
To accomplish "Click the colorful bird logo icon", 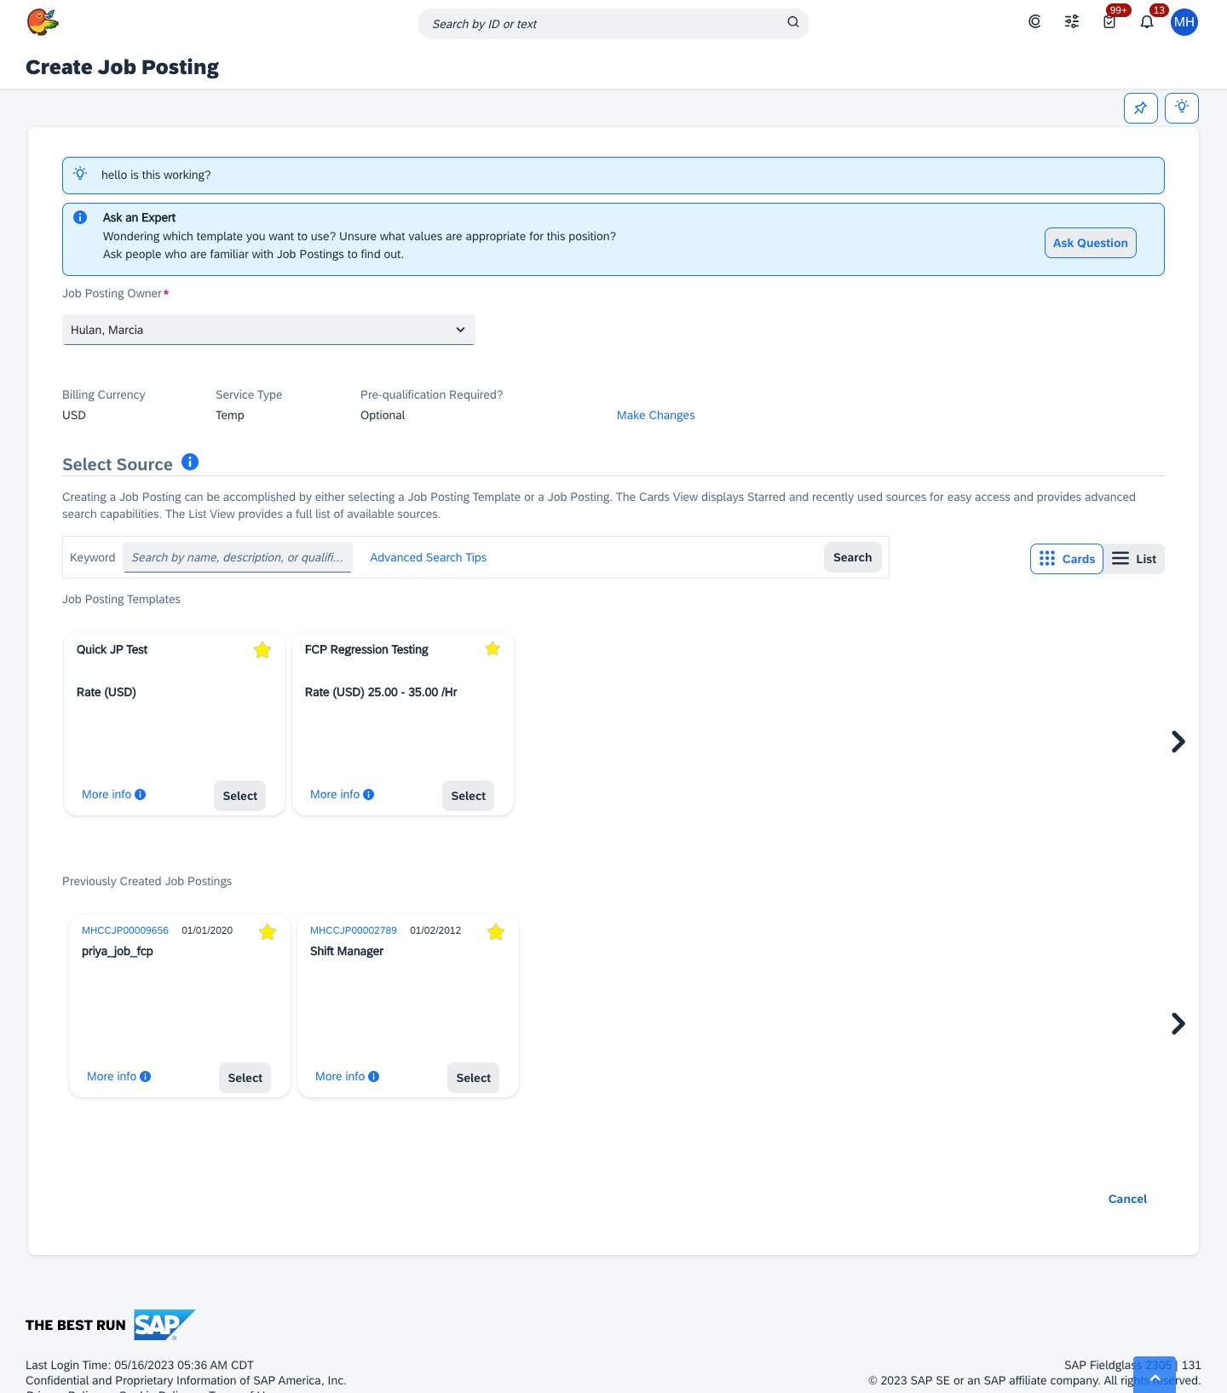I will [43, 22].
